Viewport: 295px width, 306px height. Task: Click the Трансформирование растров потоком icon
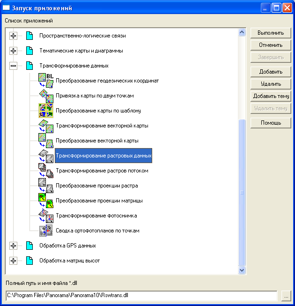[x=46, y=171]
